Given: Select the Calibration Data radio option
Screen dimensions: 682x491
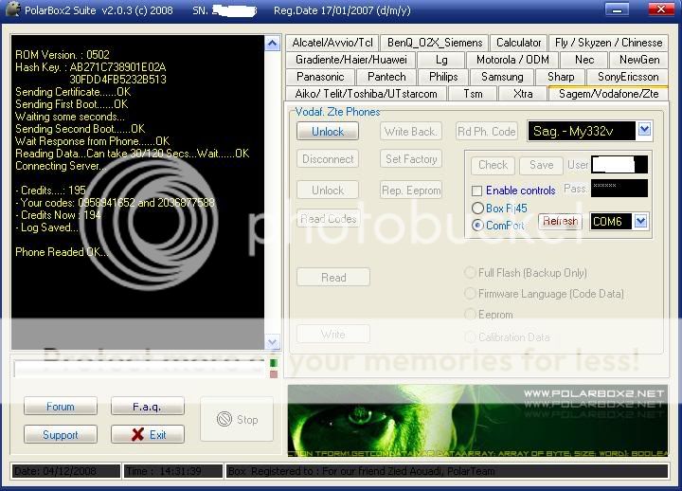Looking at the screenshot, I should 470,336.
